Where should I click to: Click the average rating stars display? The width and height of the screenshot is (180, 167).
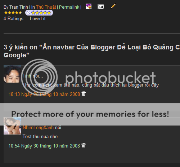pyautogui.click(x=13, y=13)
